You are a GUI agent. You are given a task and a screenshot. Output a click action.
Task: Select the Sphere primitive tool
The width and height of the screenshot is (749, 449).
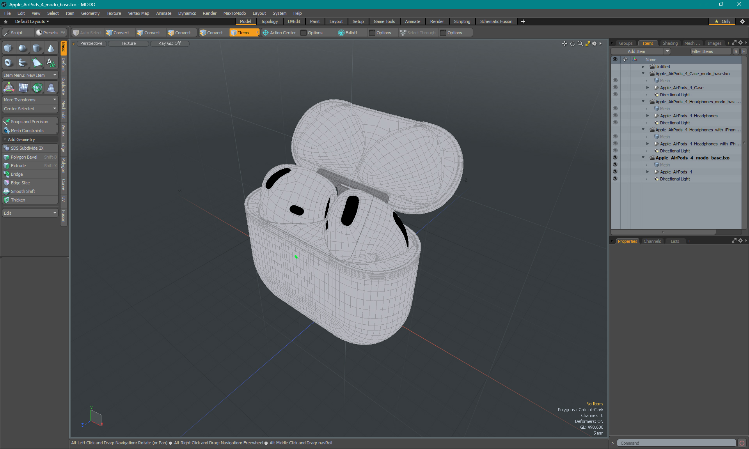23,48
